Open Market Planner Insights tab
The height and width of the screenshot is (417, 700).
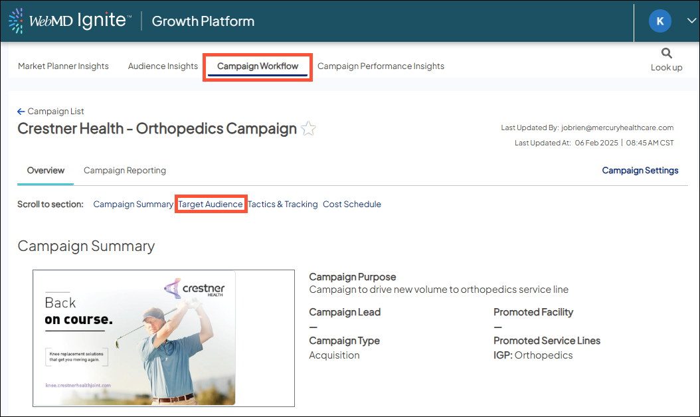point(63,66)
